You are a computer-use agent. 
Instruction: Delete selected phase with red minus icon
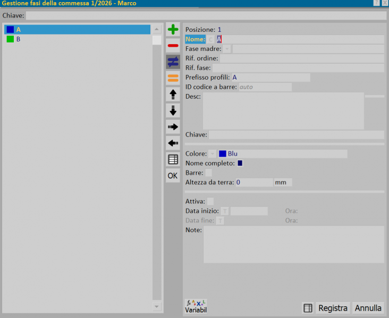tap(173, 46)
